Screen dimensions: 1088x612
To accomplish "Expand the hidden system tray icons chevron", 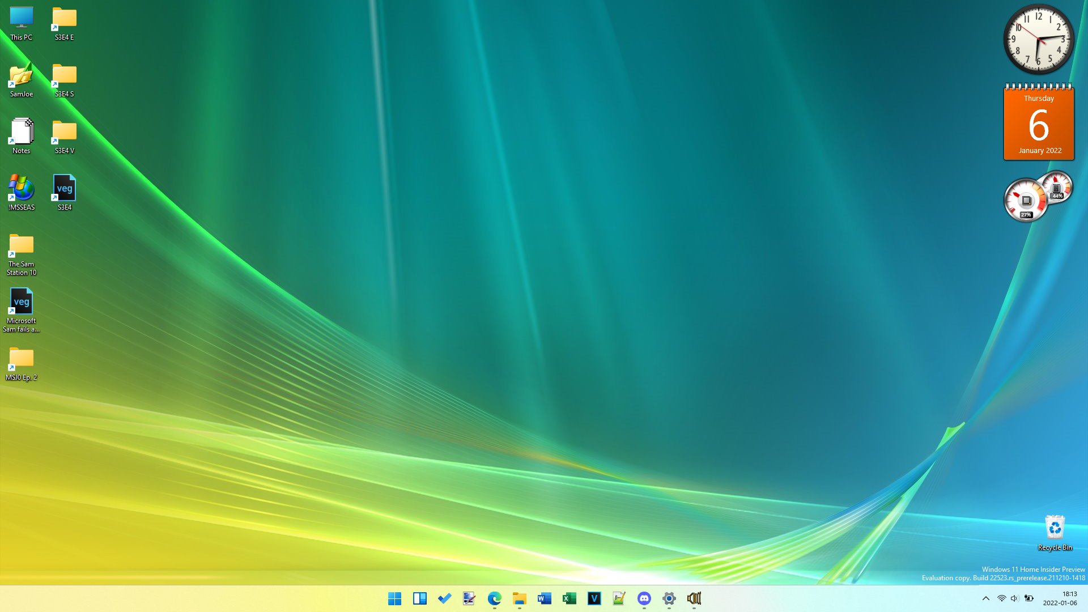I will pyautogui.click(x=986, y=598).
